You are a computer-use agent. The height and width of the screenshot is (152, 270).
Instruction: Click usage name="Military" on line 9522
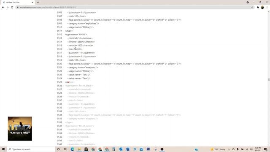[81, 71]
